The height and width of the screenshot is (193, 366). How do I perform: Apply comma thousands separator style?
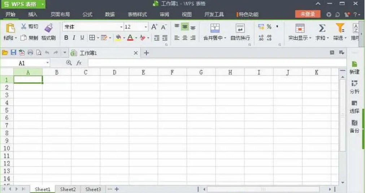[277, 27]
